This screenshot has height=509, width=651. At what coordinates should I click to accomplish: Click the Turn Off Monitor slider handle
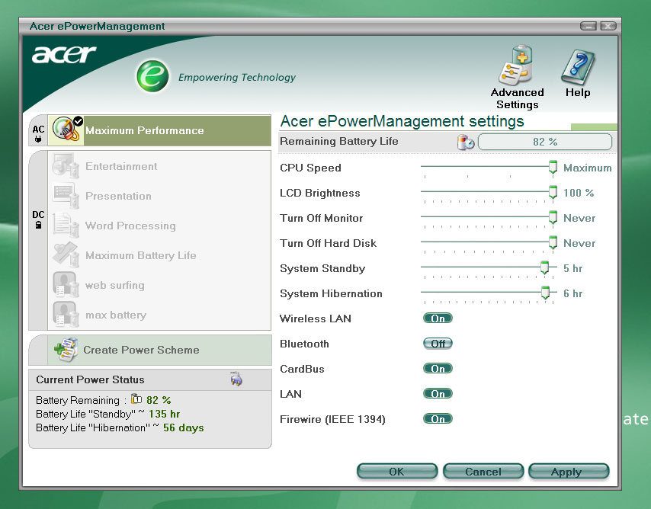[553, 218]
